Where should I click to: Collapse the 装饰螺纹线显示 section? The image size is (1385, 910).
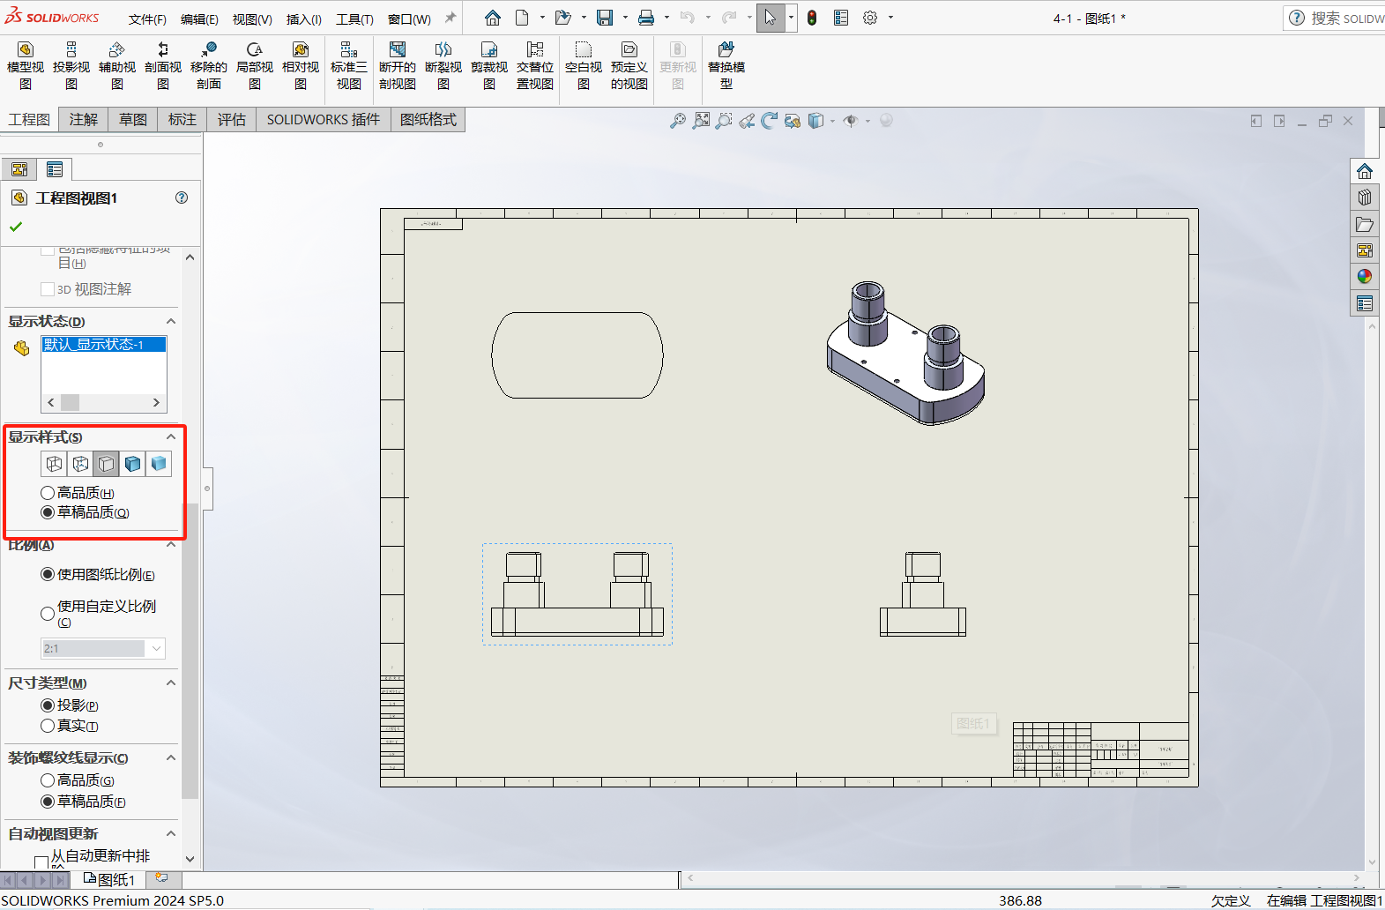tap(171, 758)
